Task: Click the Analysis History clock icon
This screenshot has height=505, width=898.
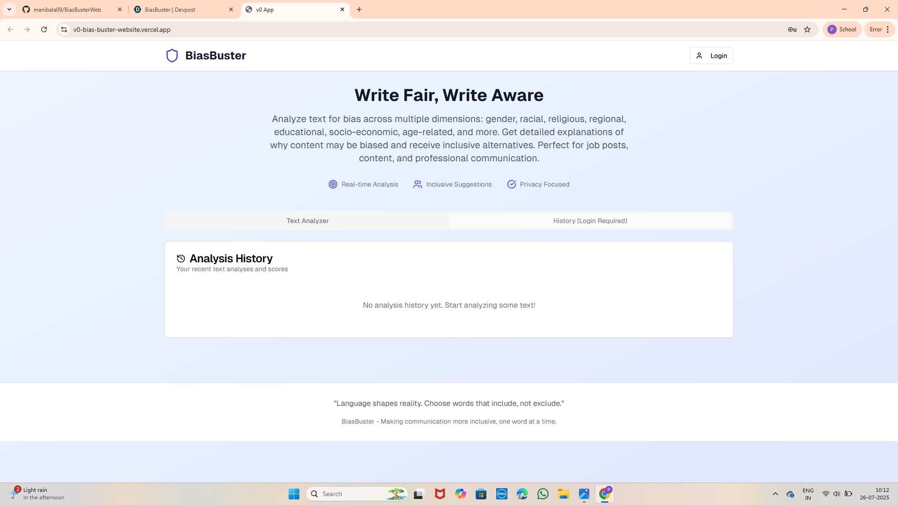Action: (181, 259)
